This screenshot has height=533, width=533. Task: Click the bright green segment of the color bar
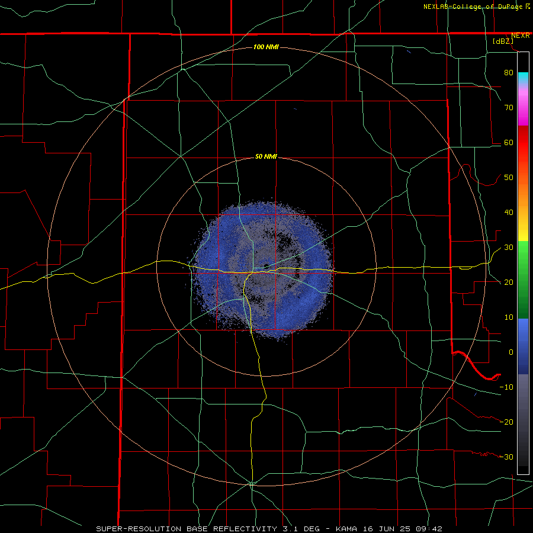[x=523, y=252]
